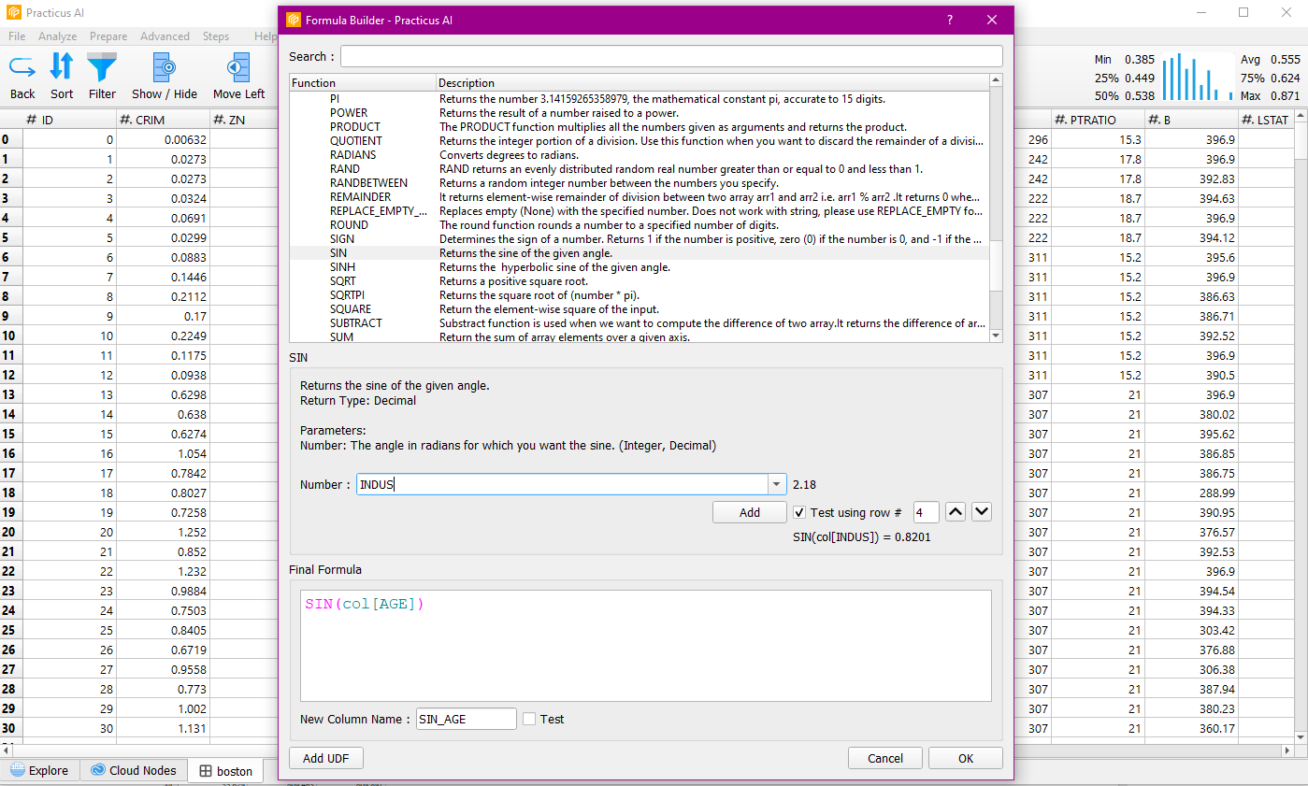Image resolution: width=1308 pixels, height=786 pixels.
Task: Select the SIGN function row
Action: tap(640, 239)
